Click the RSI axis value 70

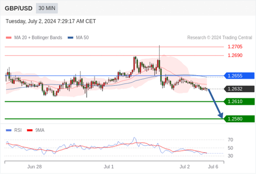231,140
